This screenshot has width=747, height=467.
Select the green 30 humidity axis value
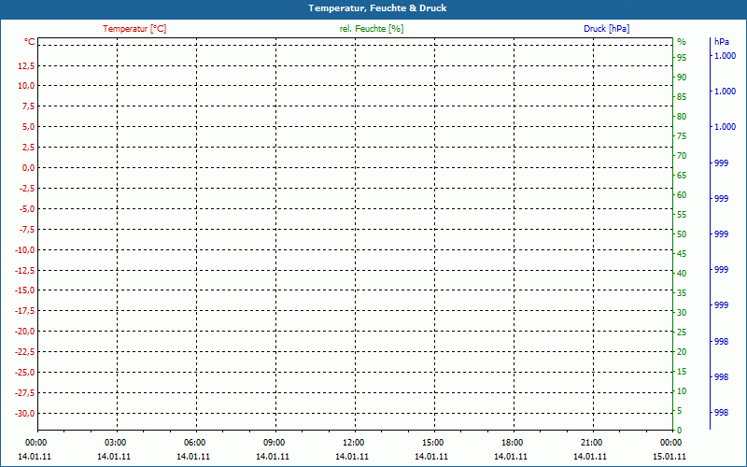[x=682, y=313]
